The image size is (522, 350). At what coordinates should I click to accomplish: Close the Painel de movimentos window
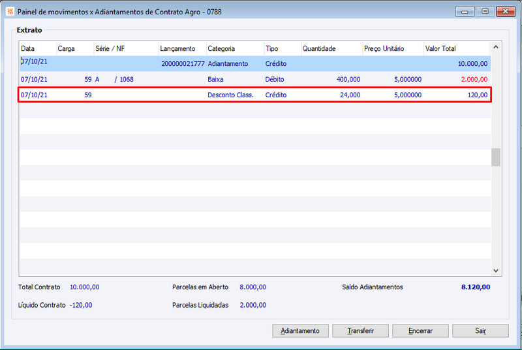pyautogui.click(x=505, y=12)
